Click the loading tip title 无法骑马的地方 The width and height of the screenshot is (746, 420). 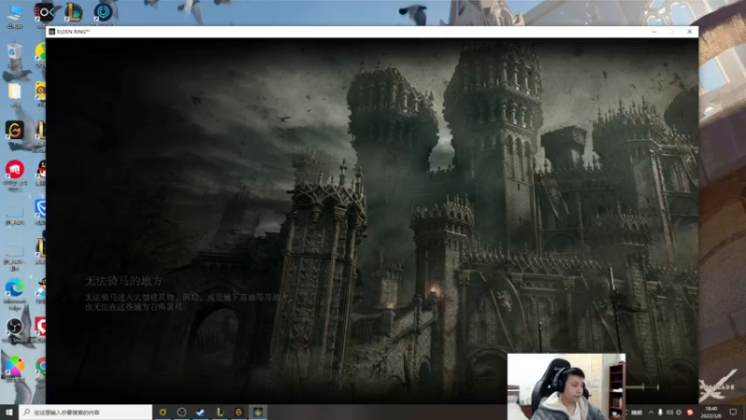pyautogui.click(x=124, y=281)
